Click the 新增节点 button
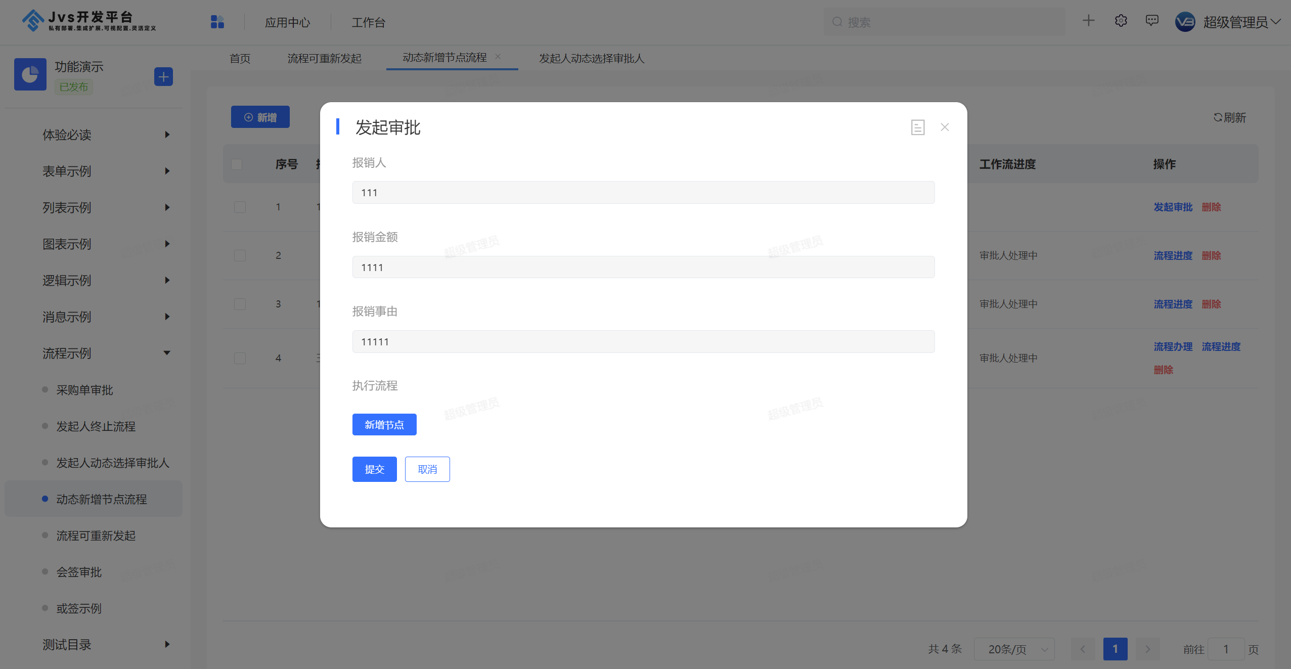The height and width of the screenshot is (669, 1291). click(x=384, y=424)
